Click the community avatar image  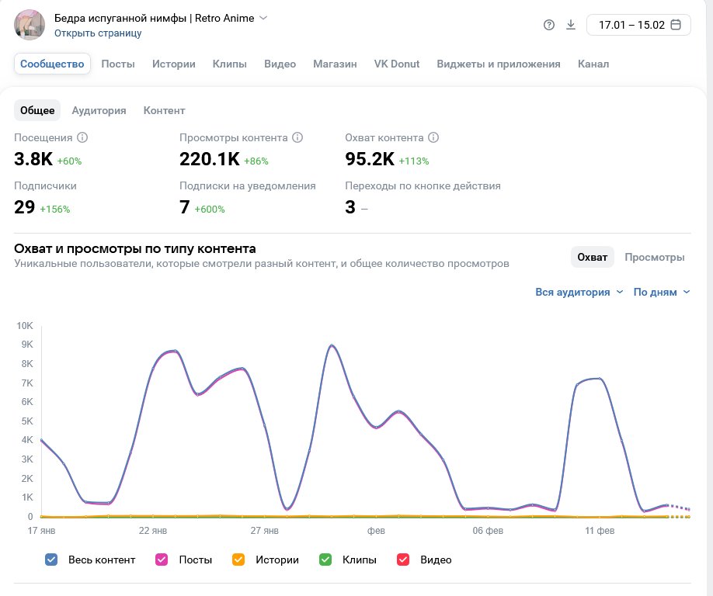click(30, 25)
